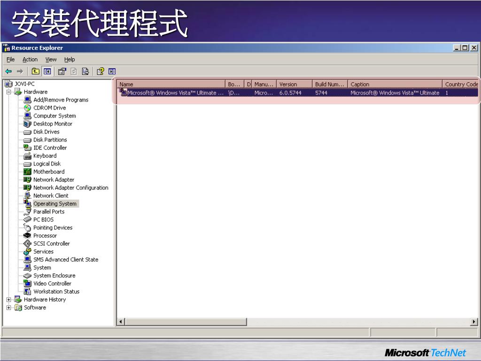The image size is (481, 361).
Task: Maximize the Resource Explorer window
Action: point(465,47)
